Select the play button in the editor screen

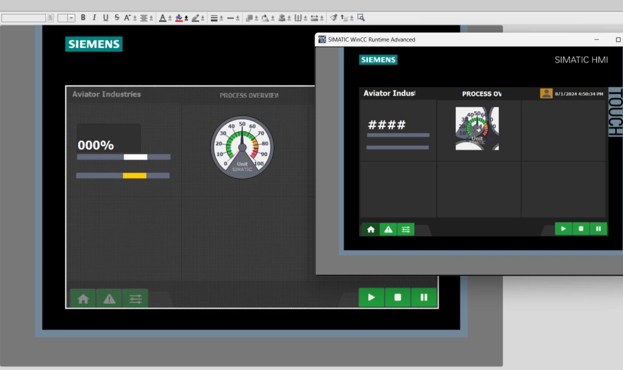pyautogui.click(x=371, y=297)
